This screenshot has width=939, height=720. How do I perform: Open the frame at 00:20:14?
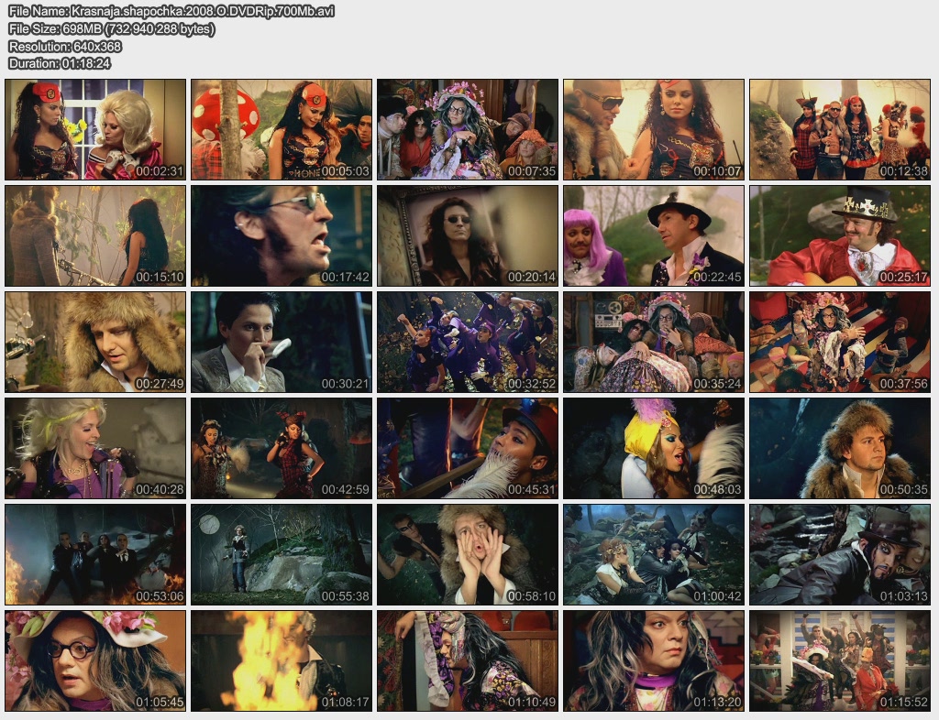pos(468,235)
